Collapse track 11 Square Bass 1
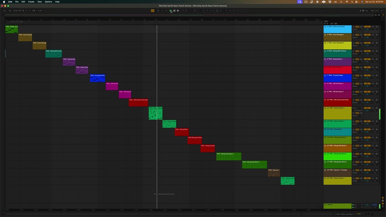This screenshot has height=217, width=386. [325, 108]
